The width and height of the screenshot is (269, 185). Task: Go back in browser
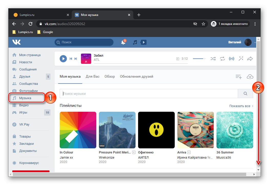pos(14,24)
